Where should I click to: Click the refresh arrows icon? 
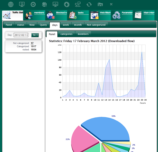point(89,4)
